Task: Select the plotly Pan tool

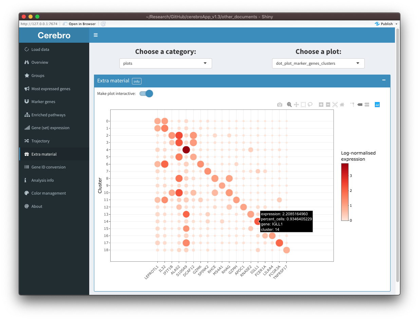Action: click(296, 105)
